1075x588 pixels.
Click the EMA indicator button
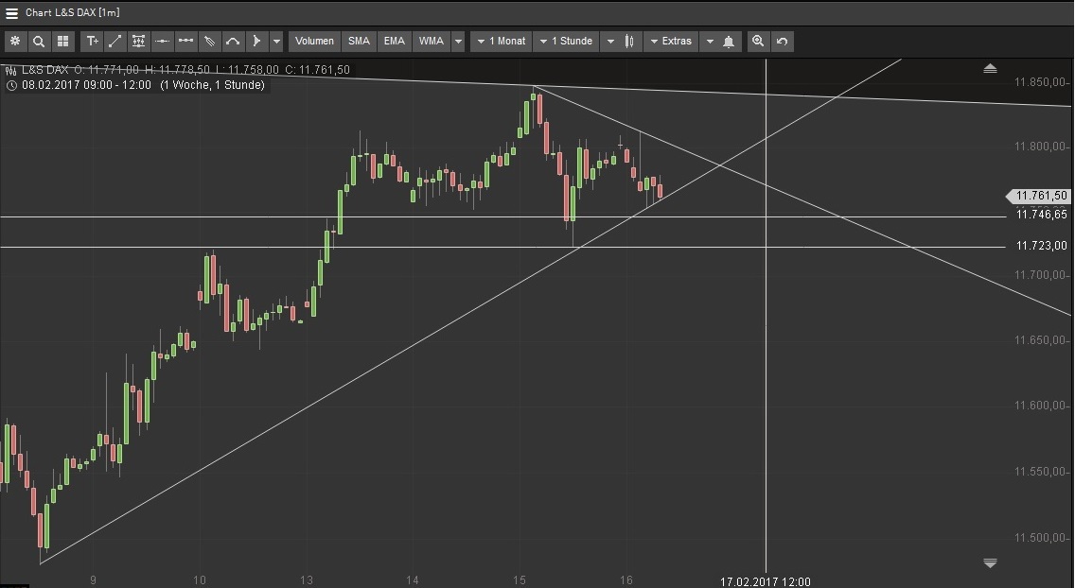[x=394, y=41]
